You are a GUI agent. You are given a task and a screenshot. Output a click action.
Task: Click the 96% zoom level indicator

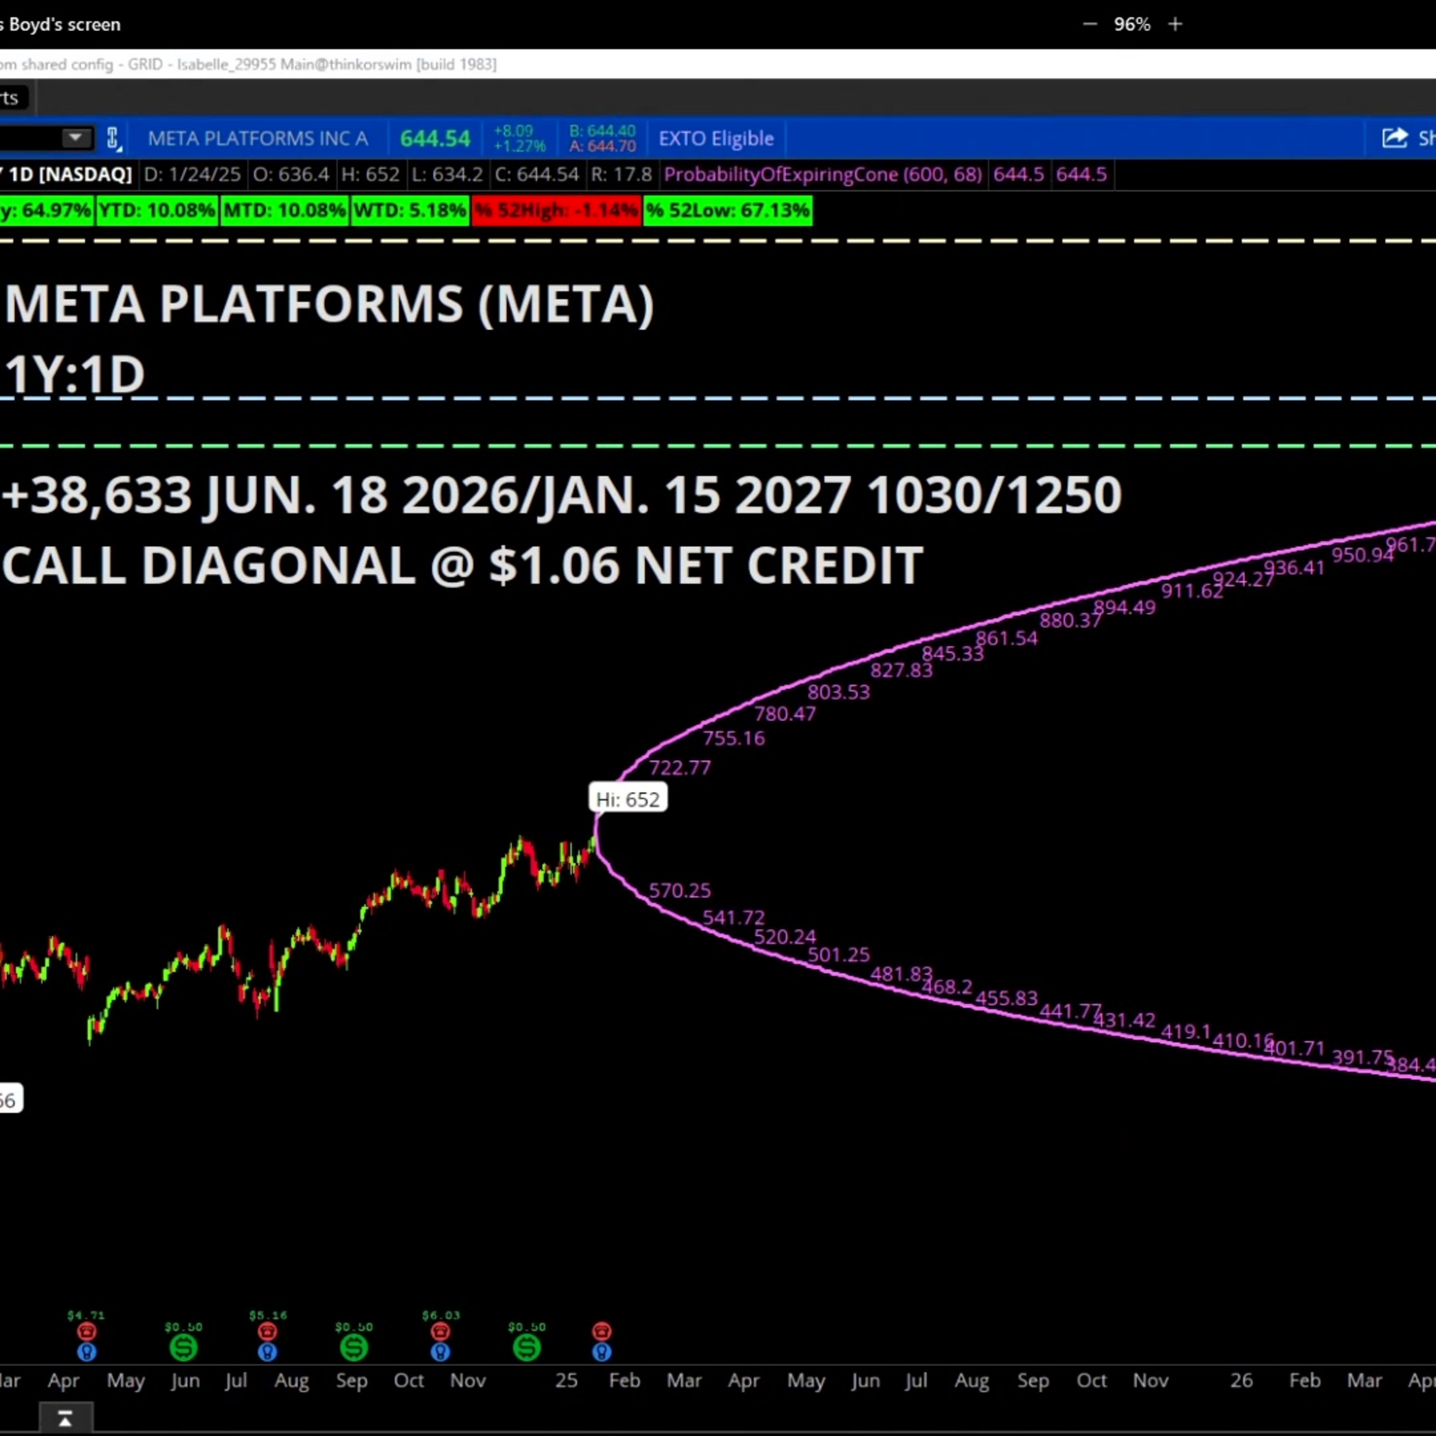1132,24
